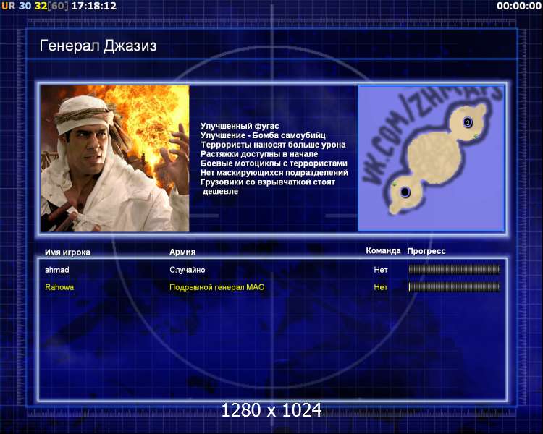Click the "Армия" column header

pos(182,252)
